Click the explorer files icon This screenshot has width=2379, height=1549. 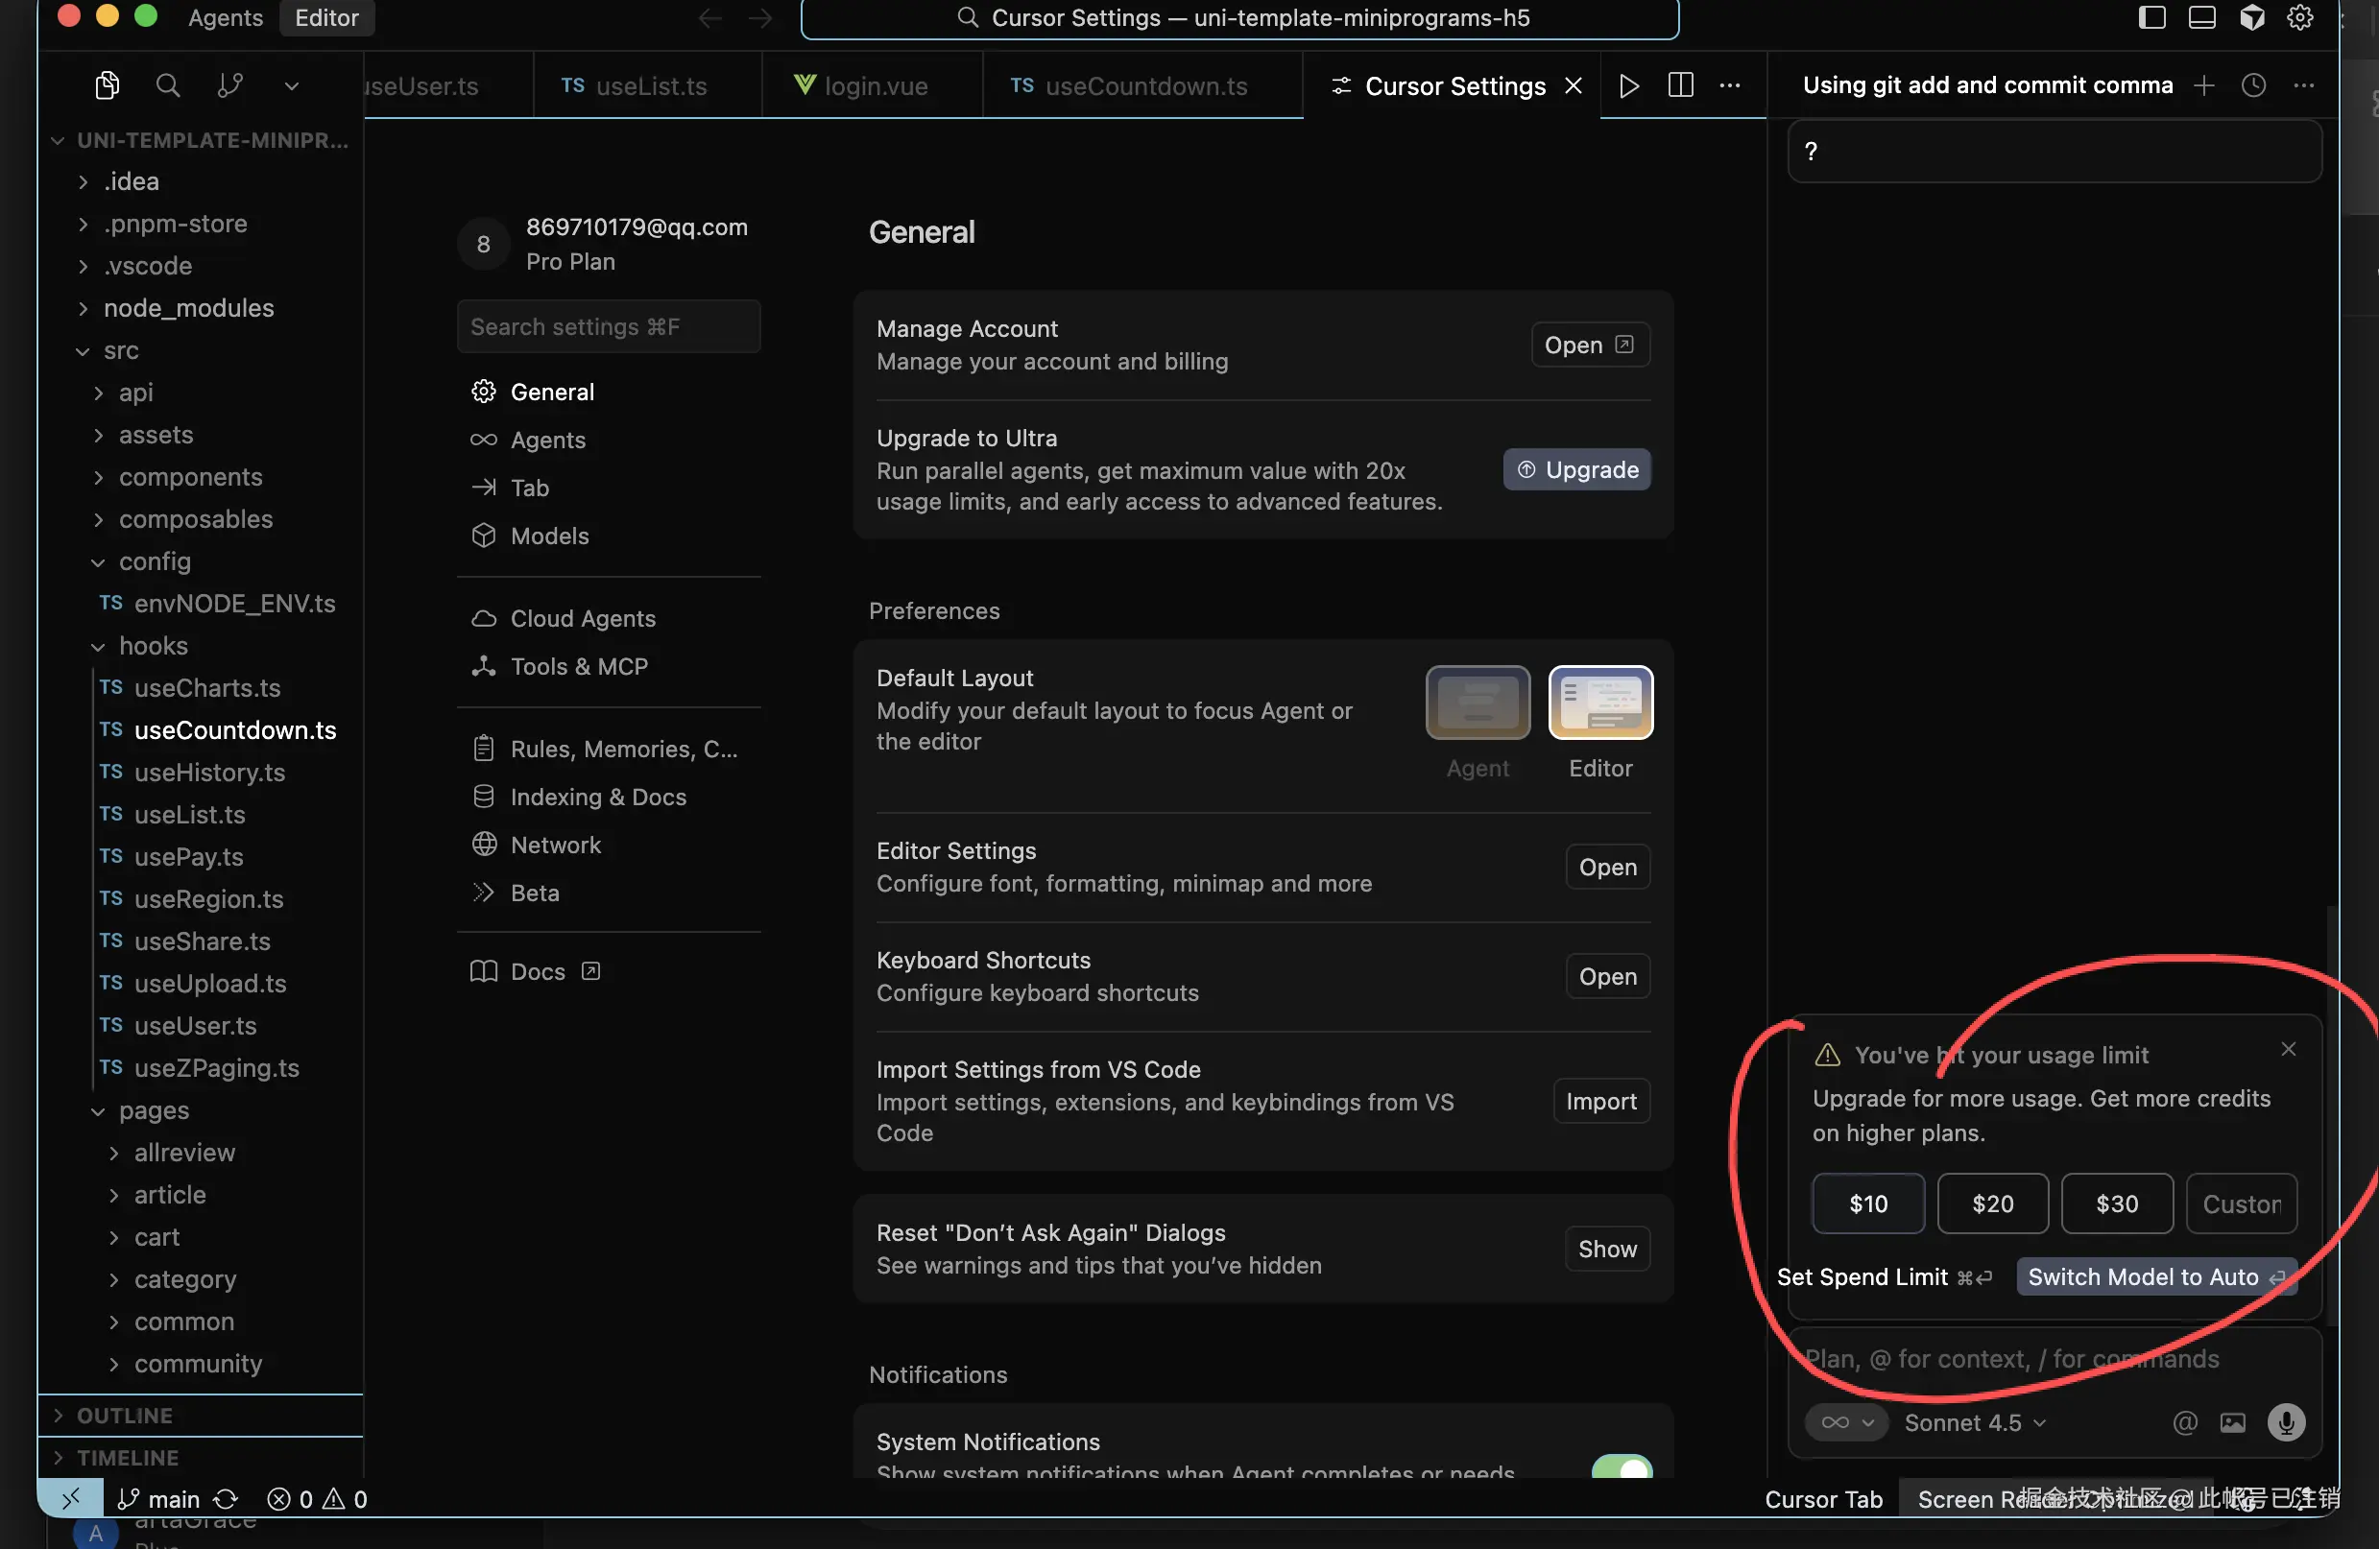pos(107,86)
